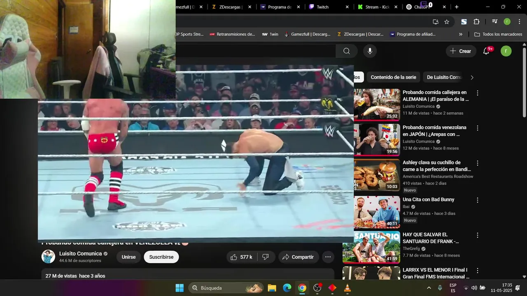Open the S extension icon in toolbar

[464, 22]
